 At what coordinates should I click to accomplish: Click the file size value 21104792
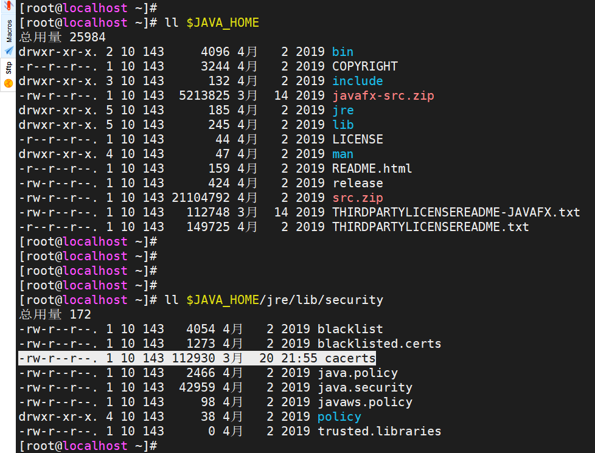201,198
